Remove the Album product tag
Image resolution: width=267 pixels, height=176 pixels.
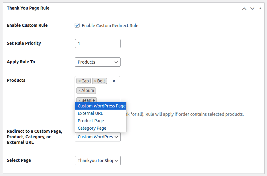[x=80, y=90]
